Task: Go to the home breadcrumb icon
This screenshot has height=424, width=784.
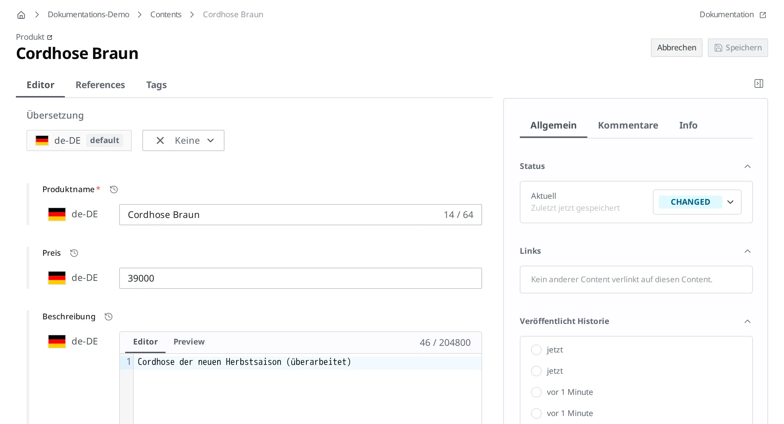Action: tap(21, 15)
